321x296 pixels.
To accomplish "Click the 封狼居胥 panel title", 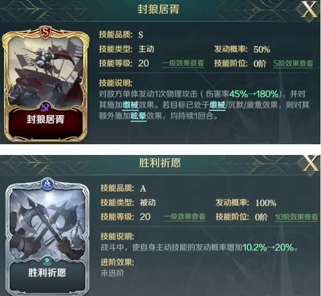I will [x=158, y=10].
